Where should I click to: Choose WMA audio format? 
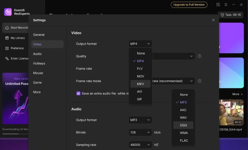[183, 133]
